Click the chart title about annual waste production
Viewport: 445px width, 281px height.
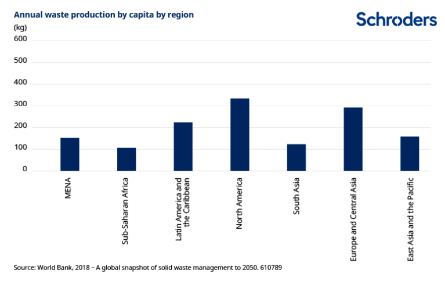[x=104, y=15]
